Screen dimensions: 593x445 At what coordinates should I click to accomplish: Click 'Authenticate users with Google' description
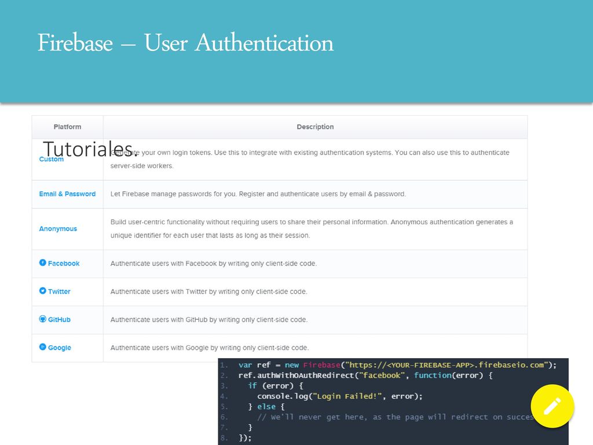[210, 348]
